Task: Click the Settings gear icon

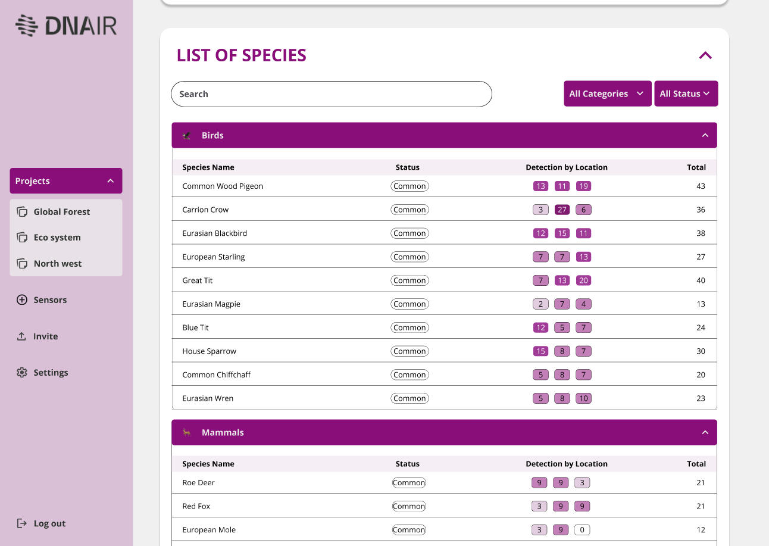Action: click(x=22, y=373)
